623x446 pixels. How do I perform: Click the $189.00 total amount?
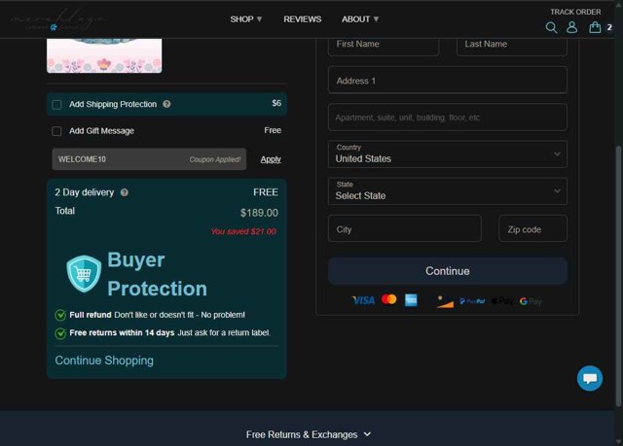[259, 213]
